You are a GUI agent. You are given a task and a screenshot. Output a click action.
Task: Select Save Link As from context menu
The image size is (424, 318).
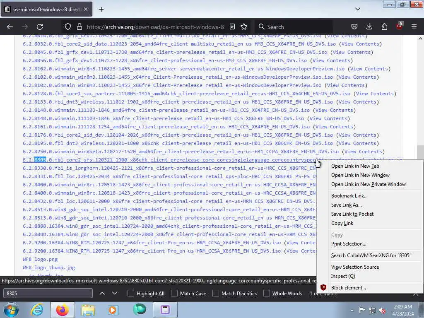click(x=347, y=205)
